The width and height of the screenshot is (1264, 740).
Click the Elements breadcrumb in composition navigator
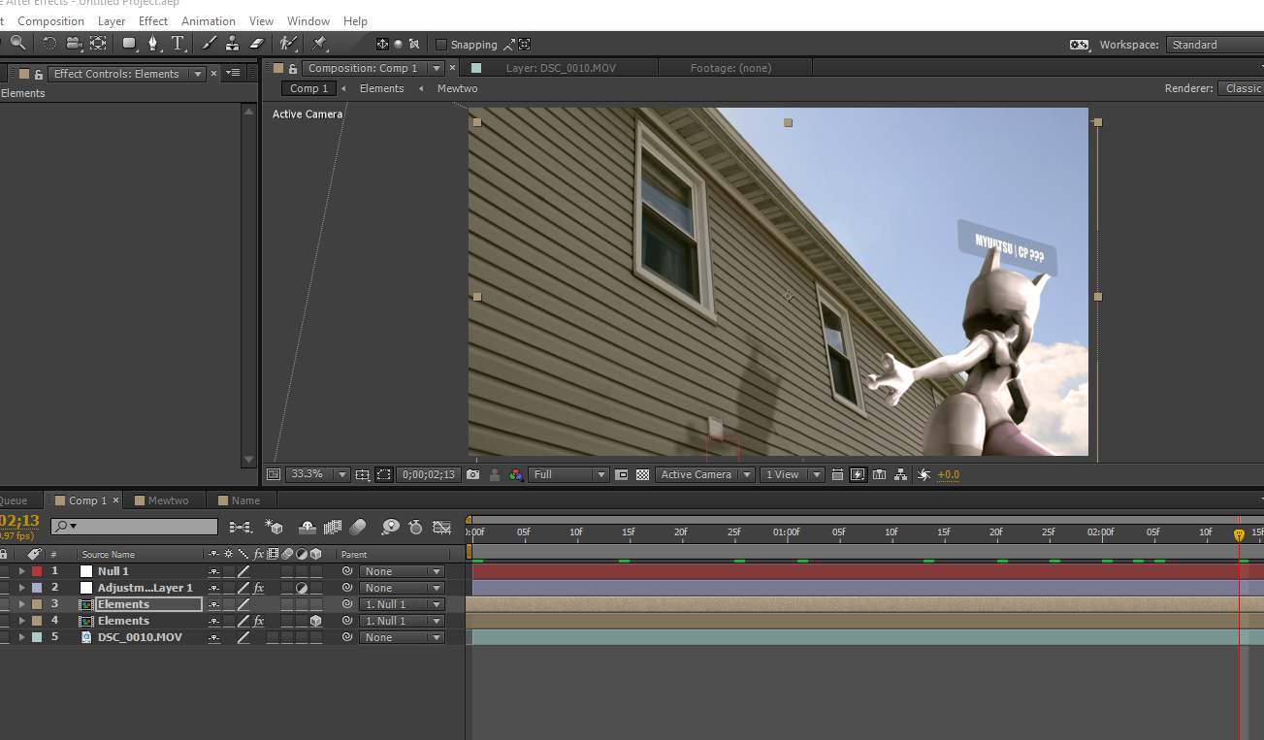381,88
